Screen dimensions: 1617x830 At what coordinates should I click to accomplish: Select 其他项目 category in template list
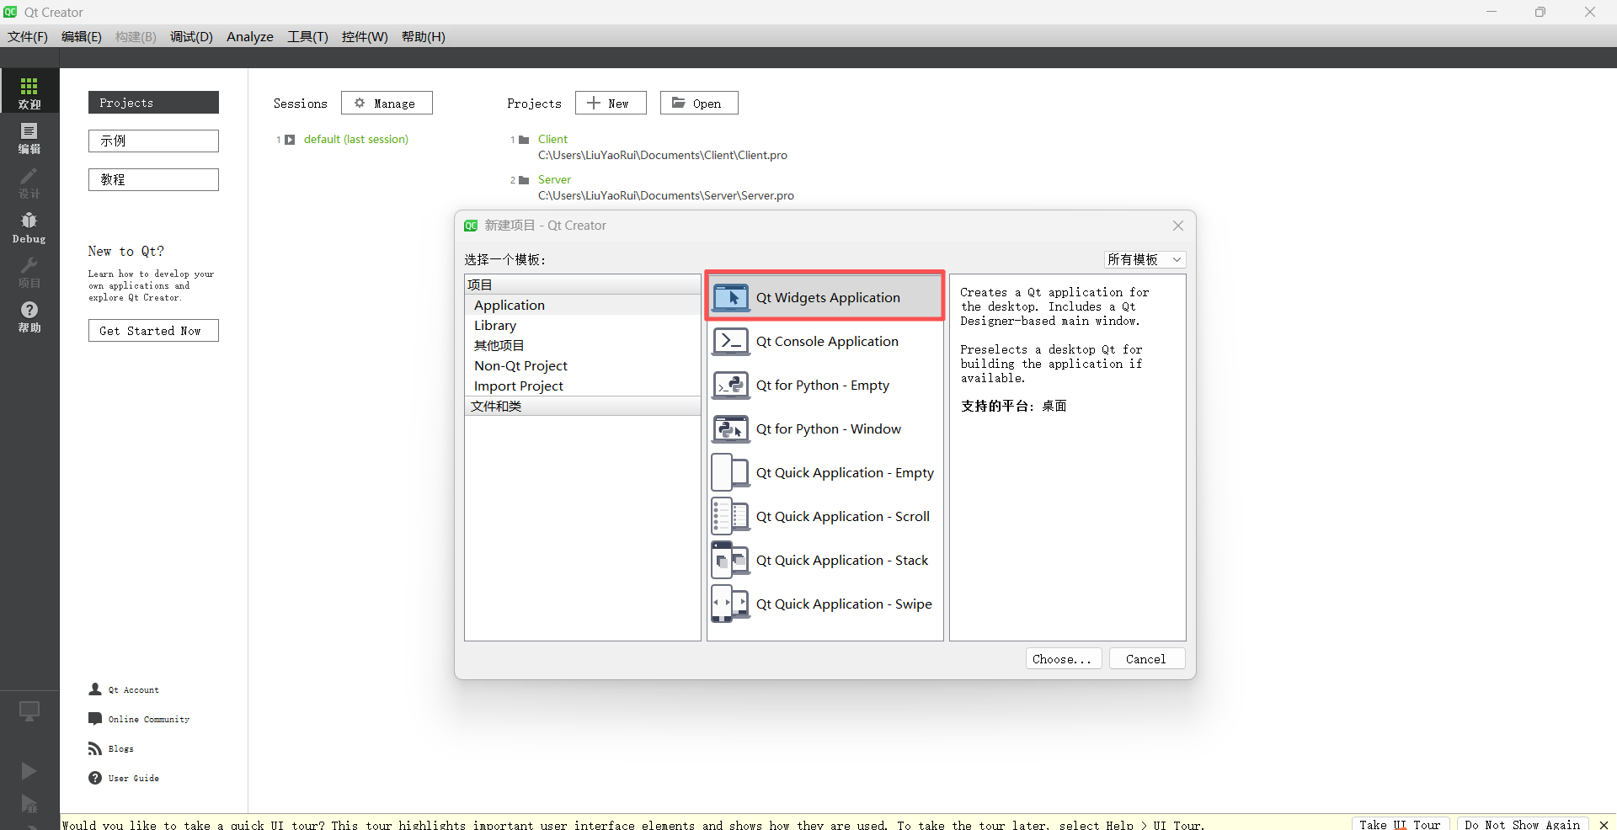click(583, 345)
